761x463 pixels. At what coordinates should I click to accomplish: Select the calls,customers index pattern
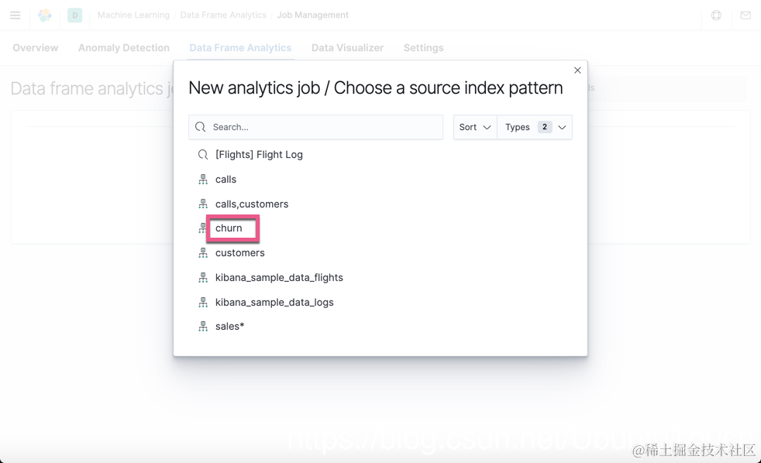coord(252,204)
